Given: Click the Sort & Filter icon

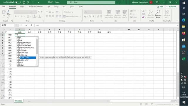Looking at the screenshot, I should click(151, 14).
